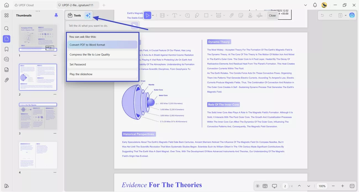Select the Text (T) tool

[x=175, y=15]
